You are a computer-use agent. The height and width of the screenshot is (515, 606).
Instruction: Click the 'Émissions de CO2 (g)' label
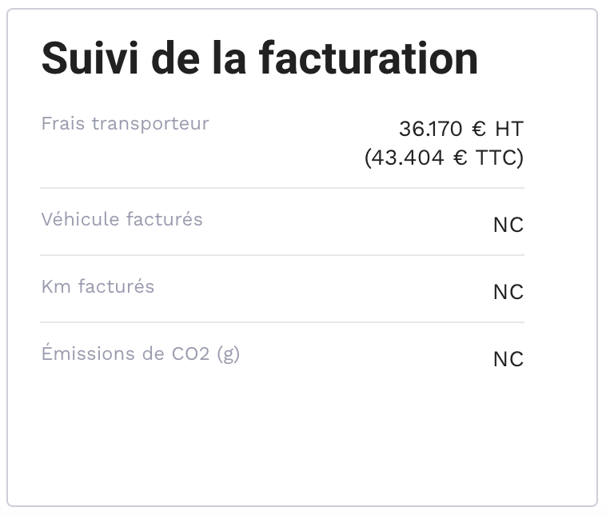point(140,353)
